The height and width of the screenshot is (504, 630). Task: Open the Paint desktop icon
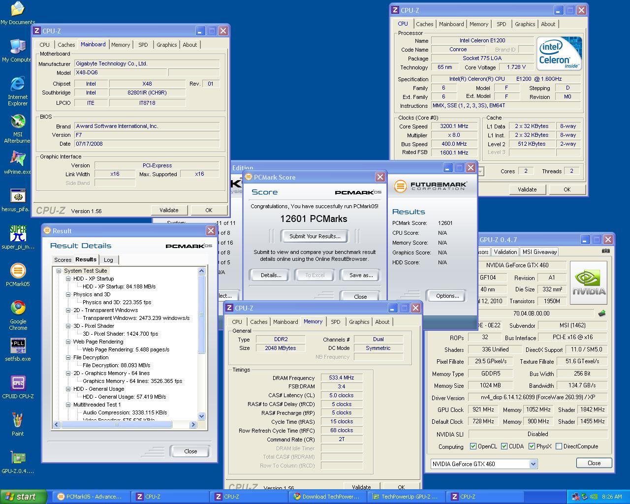tap(18, 425)
